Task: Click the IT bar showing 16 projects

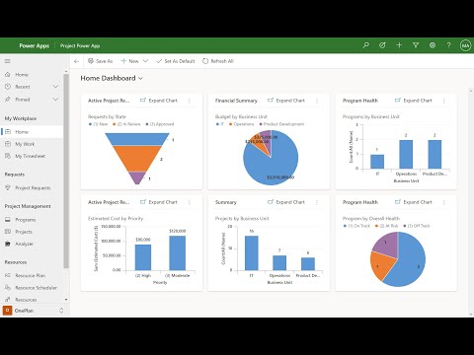Action: tap(252, 252)
